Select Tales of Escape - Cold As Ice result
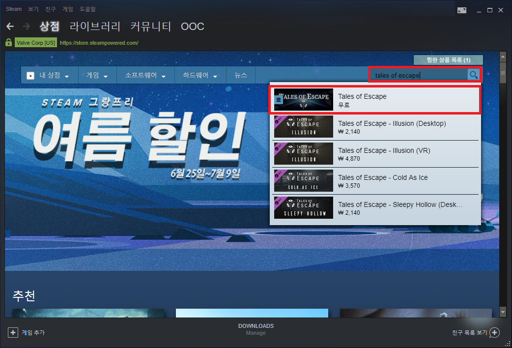This screenshot has height=348, width=512. pos(375,181)
